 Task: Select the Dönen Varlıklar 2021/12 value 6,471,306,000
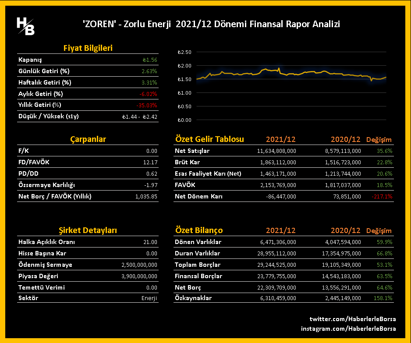pyautogui.click(x=278, y=242)
